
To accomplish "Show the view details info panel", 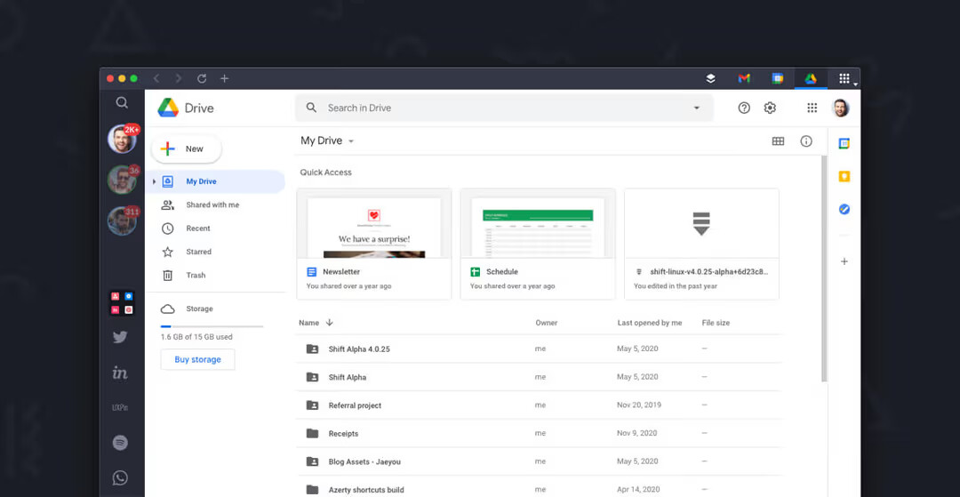I will click(806, 141).
